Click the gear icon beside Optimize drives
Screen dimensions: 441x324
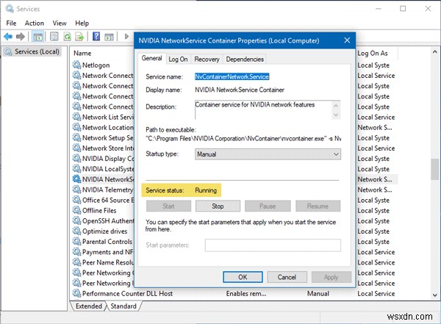pos(76,231)
